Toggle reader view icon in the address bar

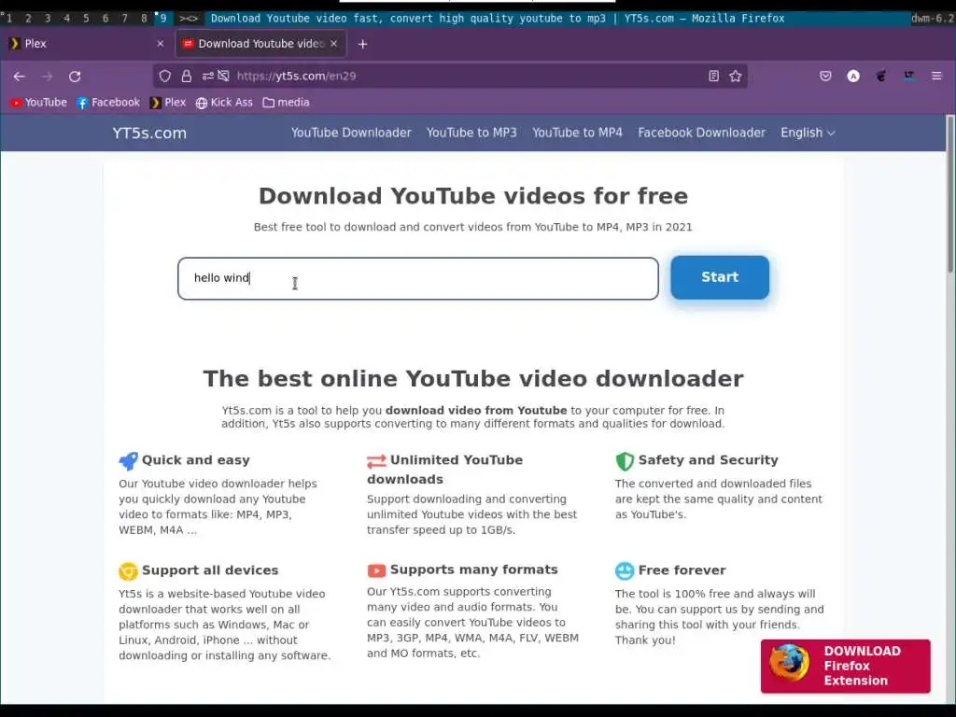[713, 77]
